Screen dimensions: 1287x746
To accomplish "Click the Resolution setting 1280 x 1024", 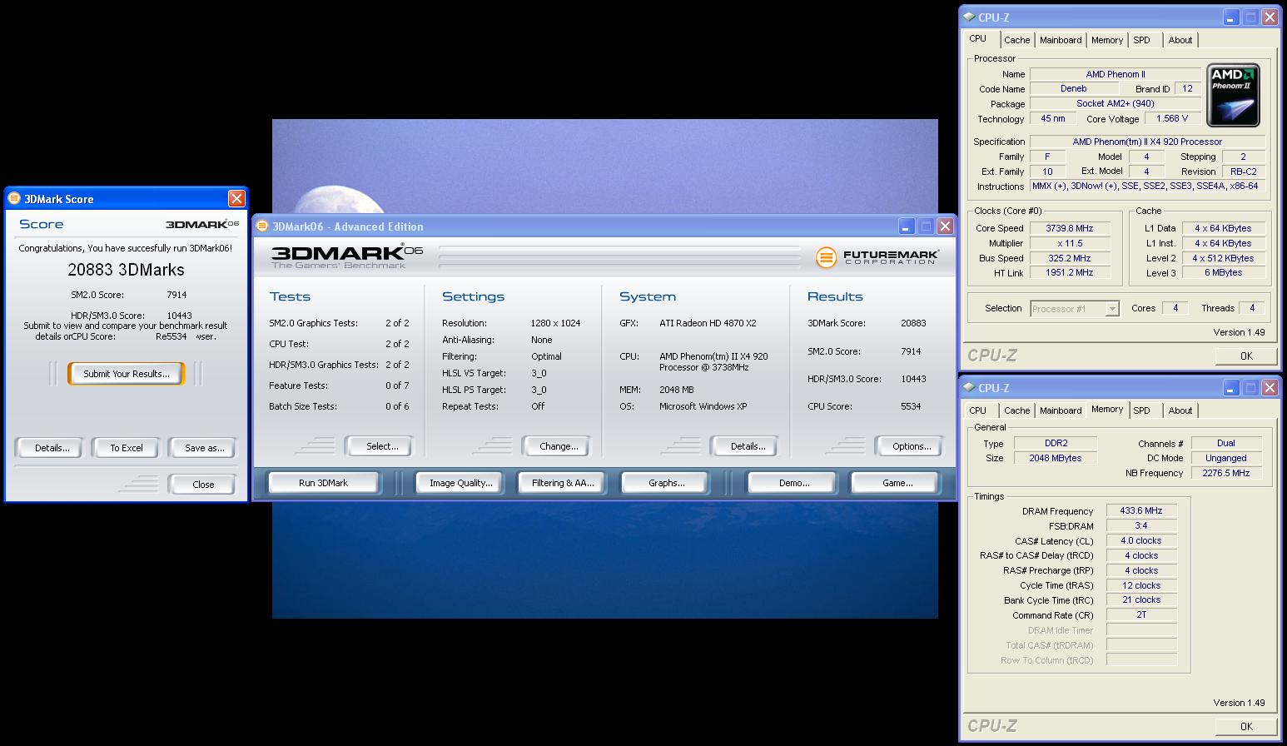I will coord(555,323).
